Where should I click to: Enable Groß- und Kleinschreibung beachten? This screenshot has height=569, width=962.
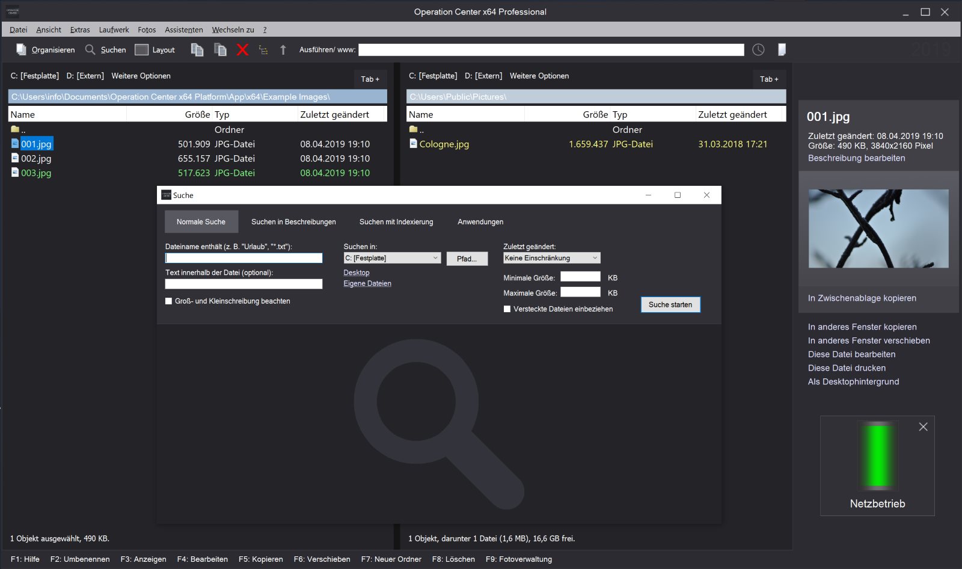(x=168, y=301)
